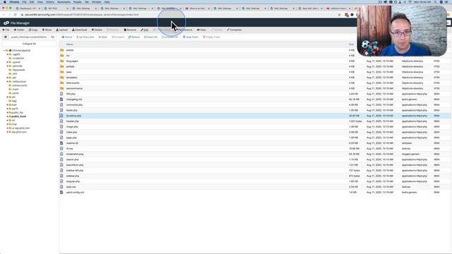Select the singular.php file name
452x254 pixels.
click(73, 181)
